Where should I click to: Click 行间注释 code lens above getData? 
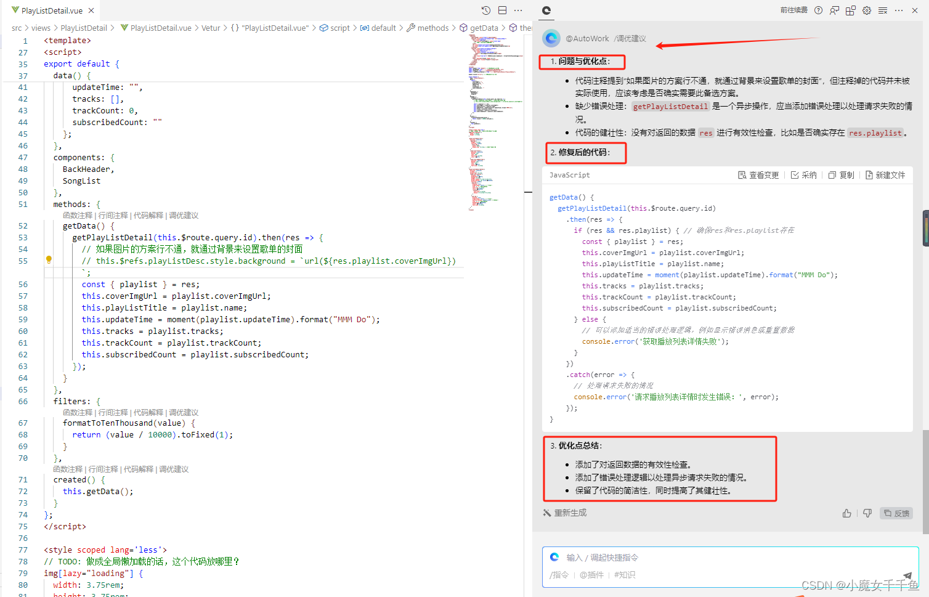pyautogui.click(x=113, y=216)
